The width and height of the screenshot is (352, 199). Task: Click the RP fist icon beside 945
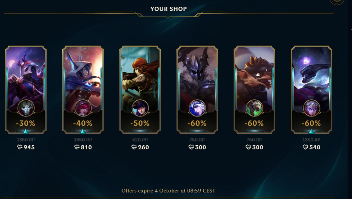pyautogui.click(x=20, y=147)
